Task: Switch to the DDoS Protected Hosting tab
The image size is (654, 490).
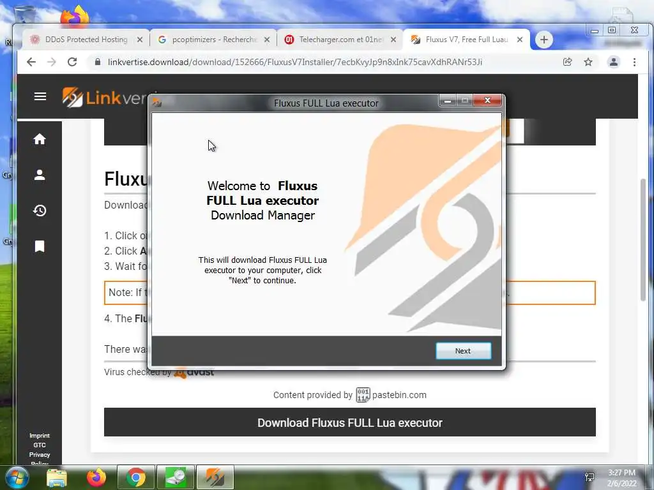Action: click(x=86, y=40)
